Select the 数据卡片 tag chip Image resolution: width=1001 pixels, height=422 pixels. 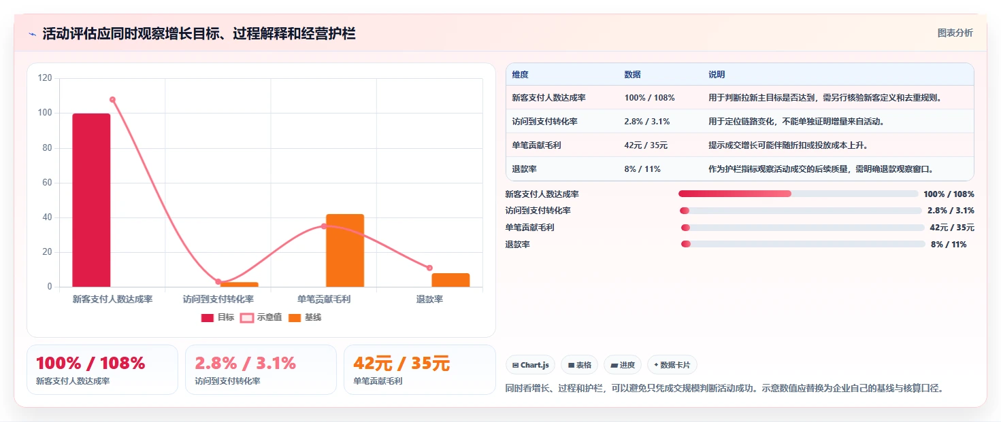coord(672,365)
